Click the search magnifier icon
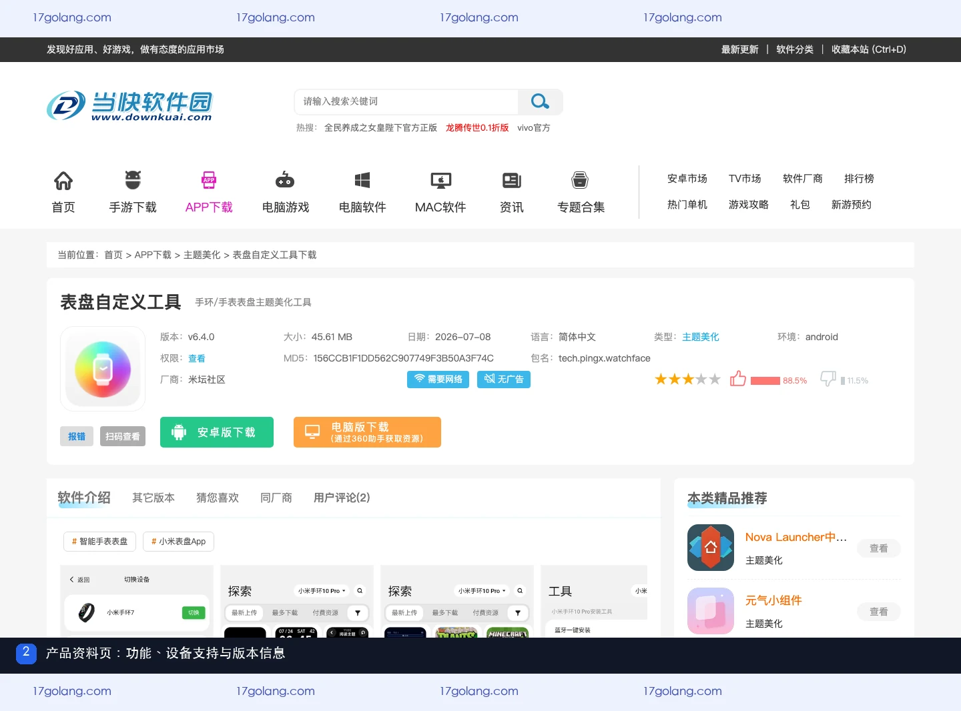The height and width of the screenshot is (711, 961). pos(540,101)
